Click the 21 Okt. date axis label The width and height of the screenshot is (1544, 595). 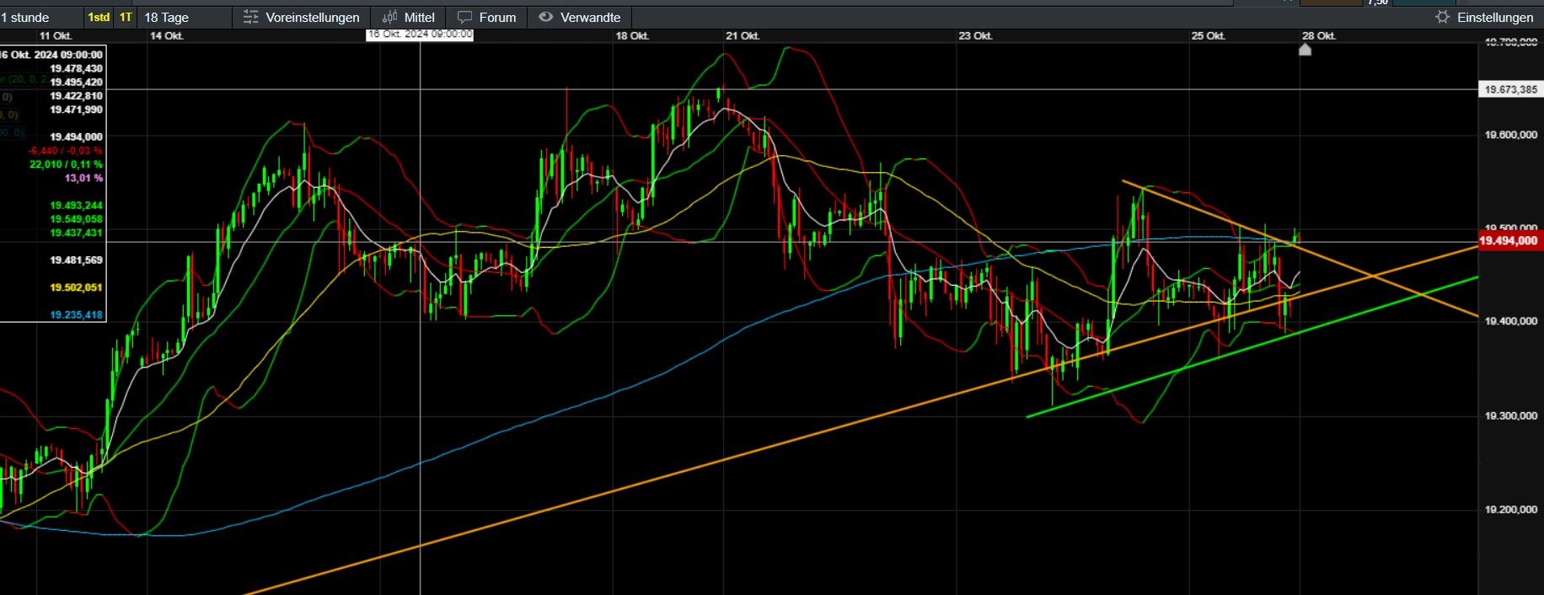coord(743,35)
